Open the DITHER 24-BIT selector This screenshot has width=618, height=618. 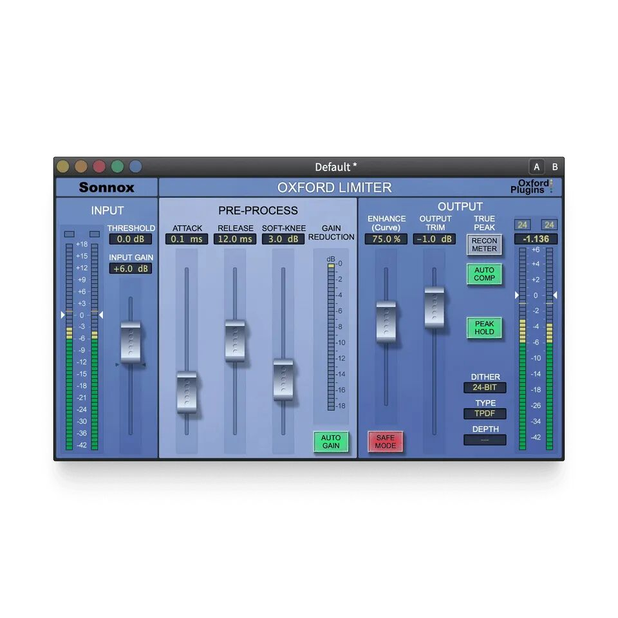tap(485, 388)
